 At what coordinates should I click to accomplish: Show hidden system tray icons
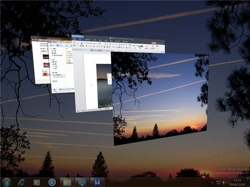coord(212,182)
